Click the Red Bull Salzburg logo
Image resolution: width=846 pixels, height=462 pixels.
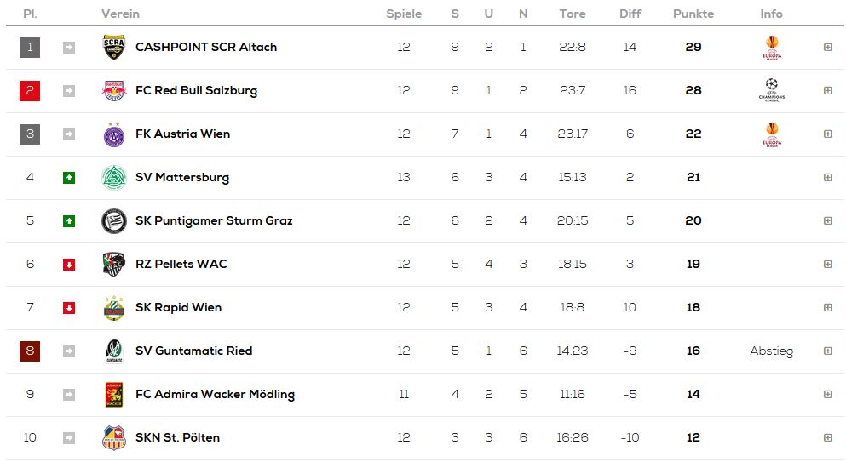(x=114, y=90)
